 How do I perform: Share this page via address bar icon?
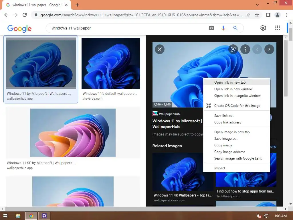(248, 15)
